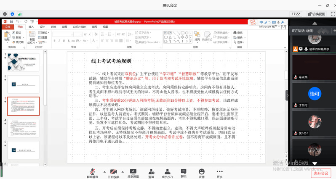Open the 插入 ribbon tab
Image resolution: width=336 pixels, height=179 pixels.
pyautogui.click(x=31, y=26)
